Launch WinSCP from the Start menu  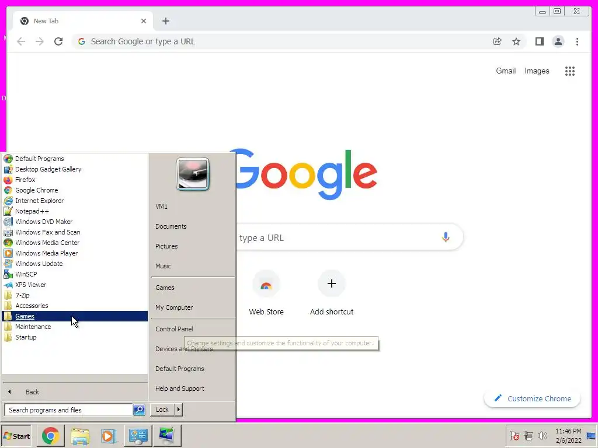[75, 274]
